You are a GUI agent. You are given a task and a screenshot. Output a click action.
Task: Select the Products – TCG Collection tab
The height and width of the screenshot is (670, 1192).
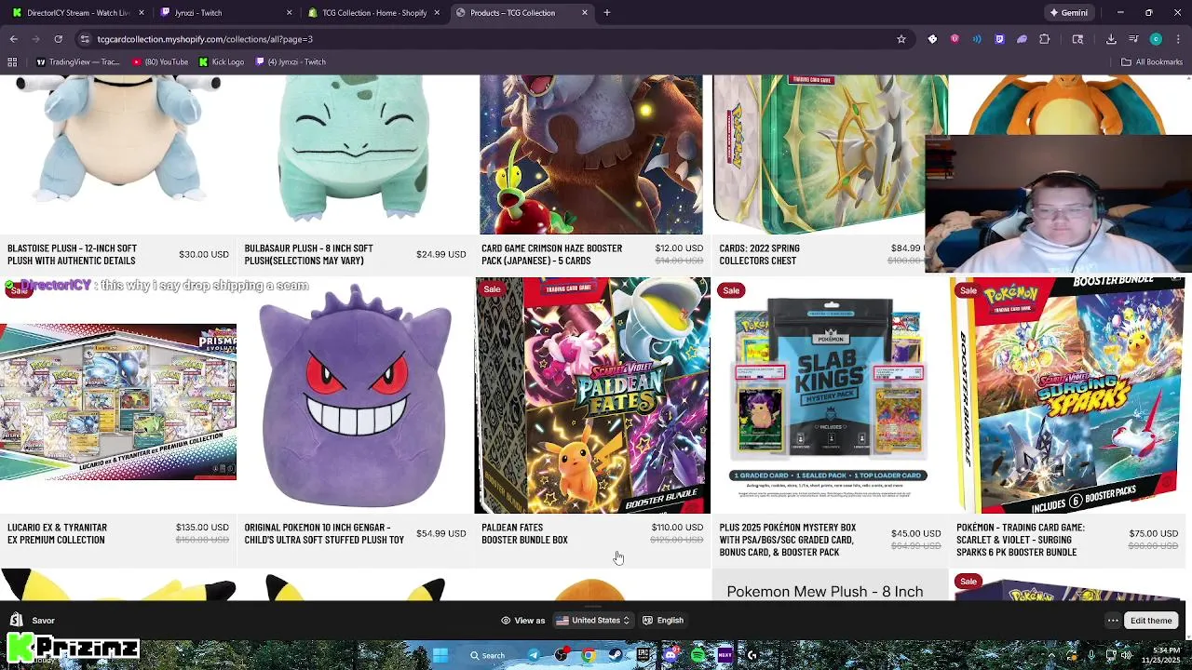click(x=521, y=13)
